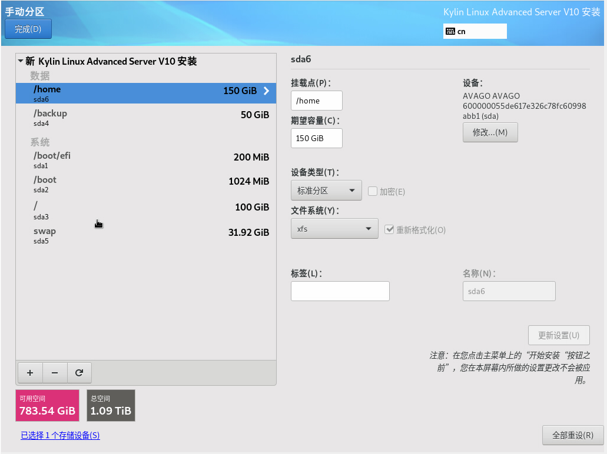Screen dimensions: 607x454
Task: Toggle the 加密(E) encrypt checkbox
Action: point(373,191)
